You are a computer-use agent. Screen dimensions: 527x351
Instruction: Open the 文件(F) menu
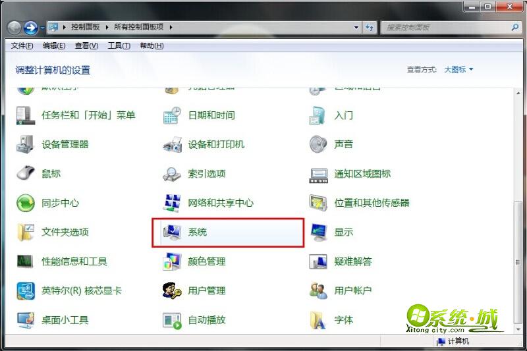(x=22, y=45)
